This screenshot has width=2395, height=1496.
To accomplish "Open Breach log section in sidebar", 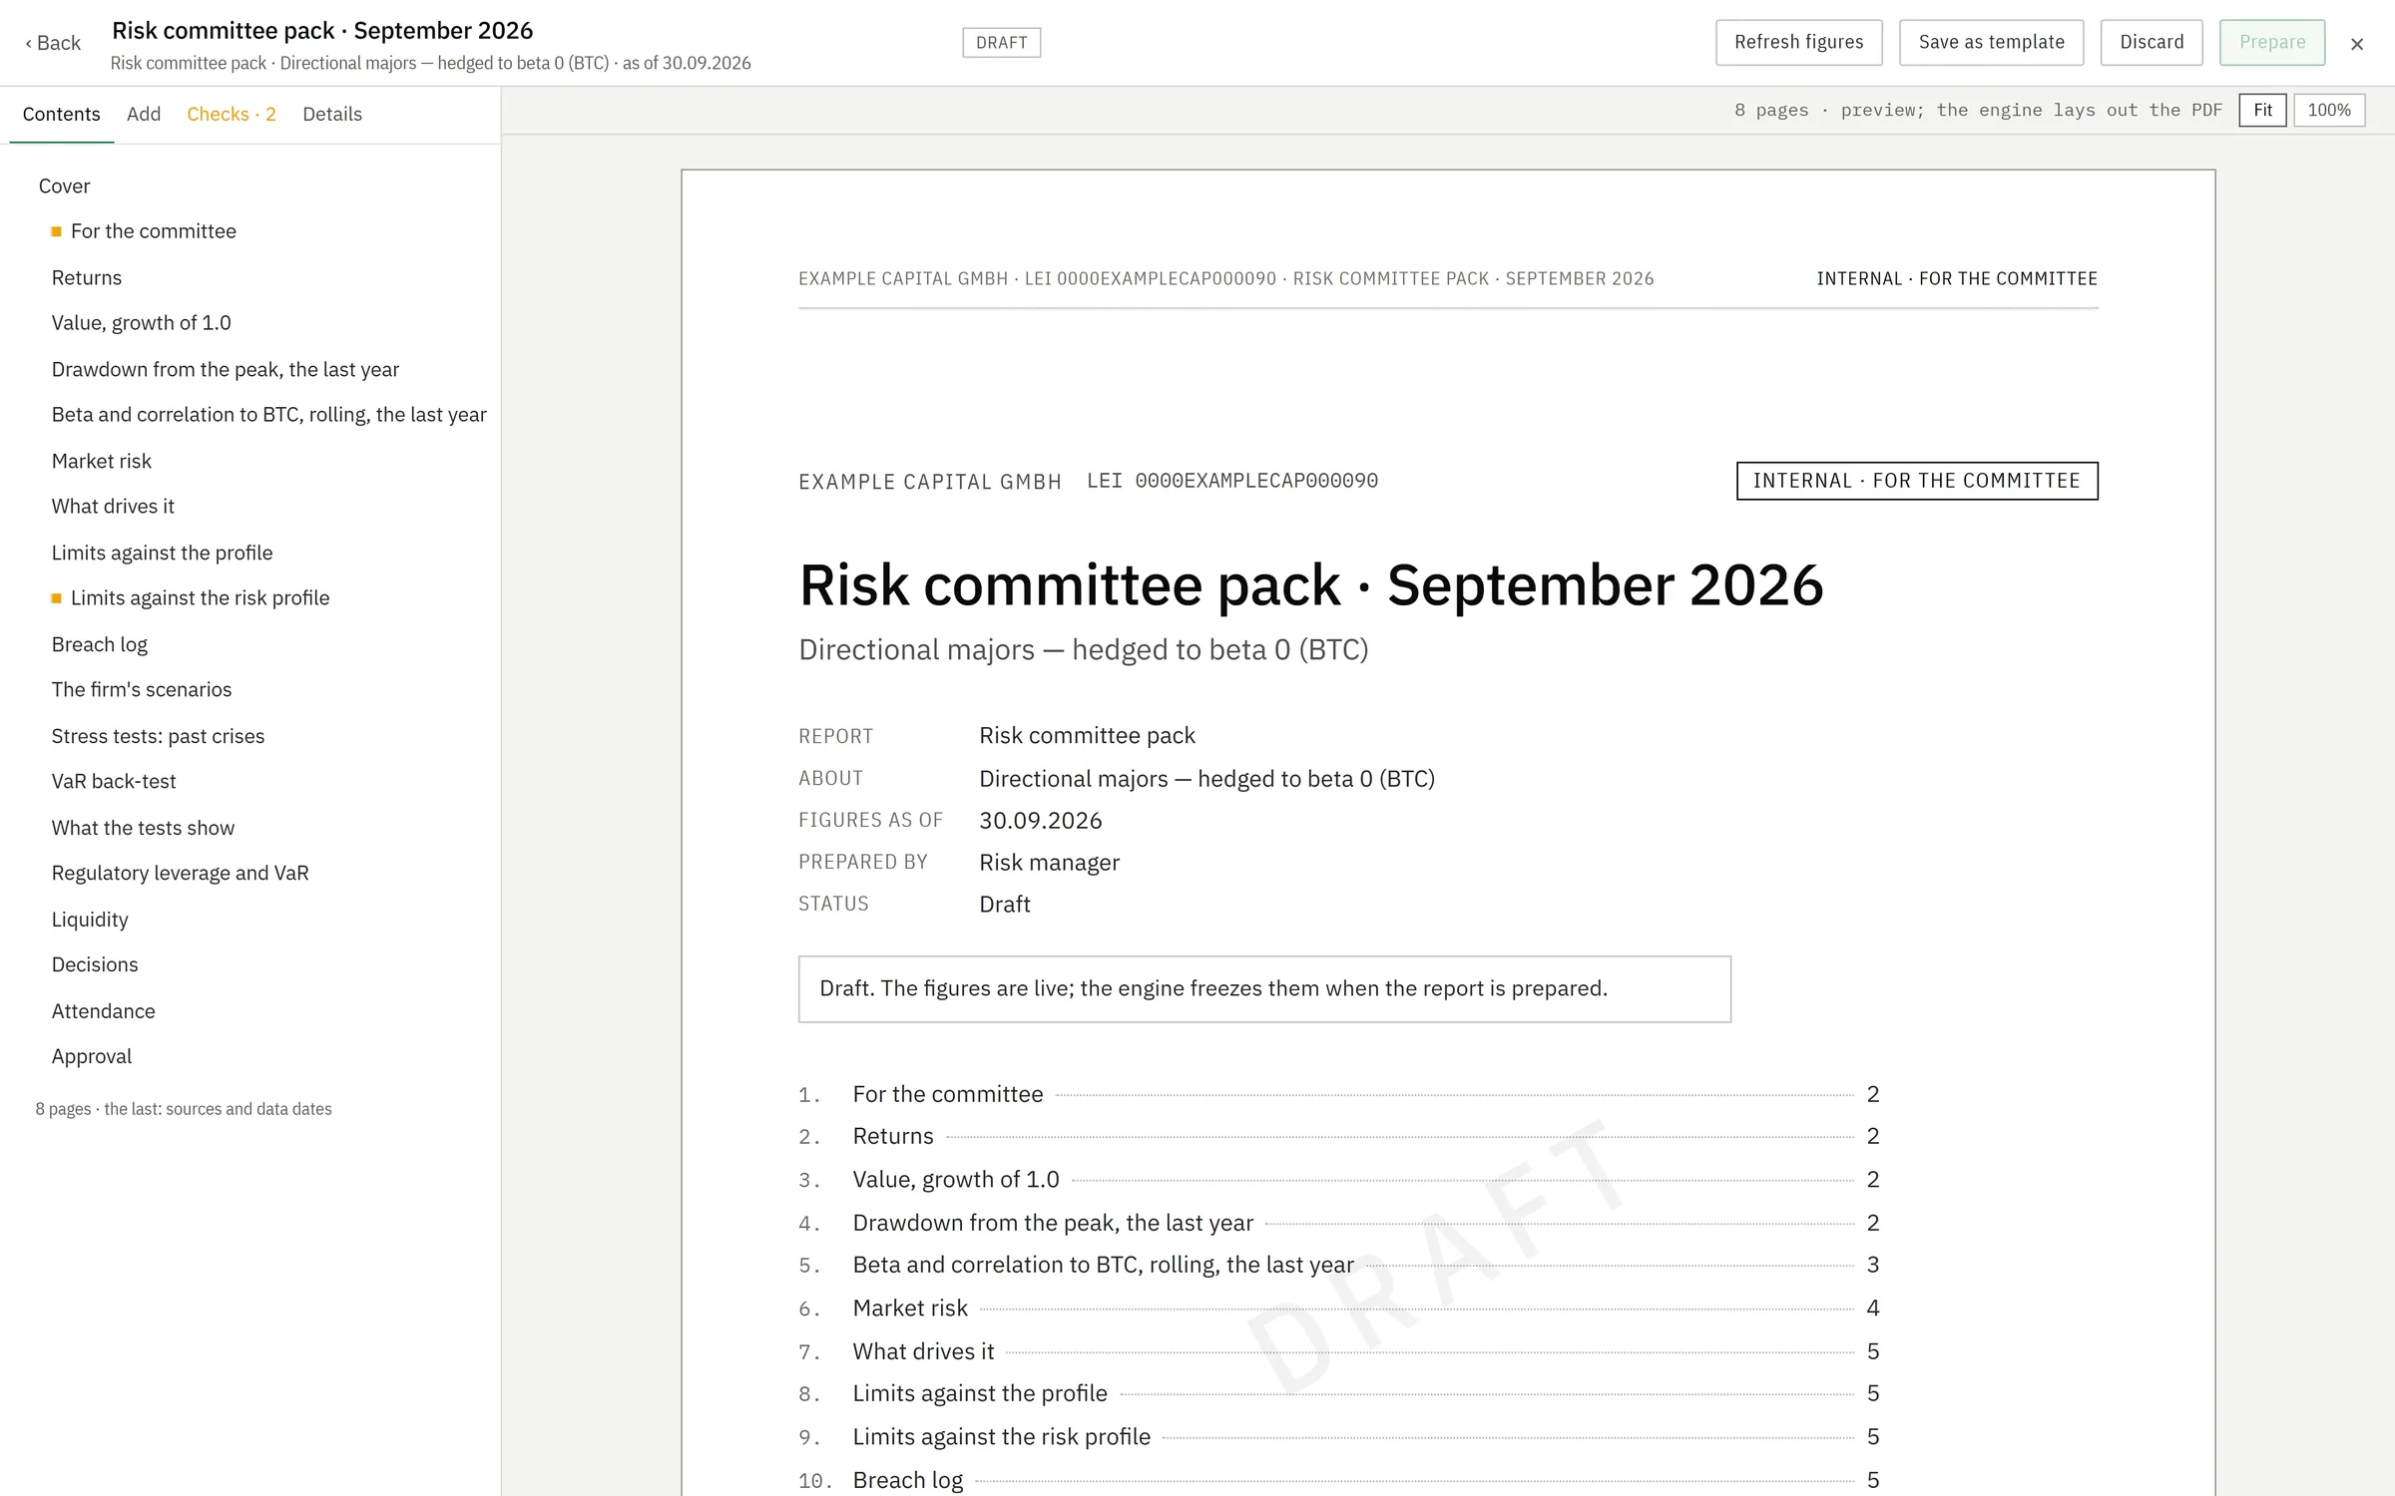I will (x=100, y=645).
